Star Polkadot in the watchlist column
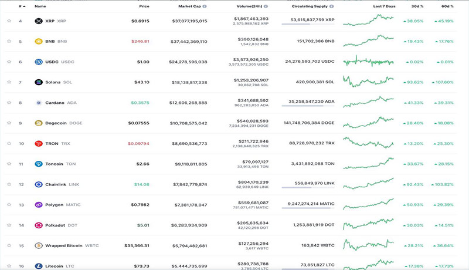The width and height of the screenshot is (469, 270). tap(9, 225)
